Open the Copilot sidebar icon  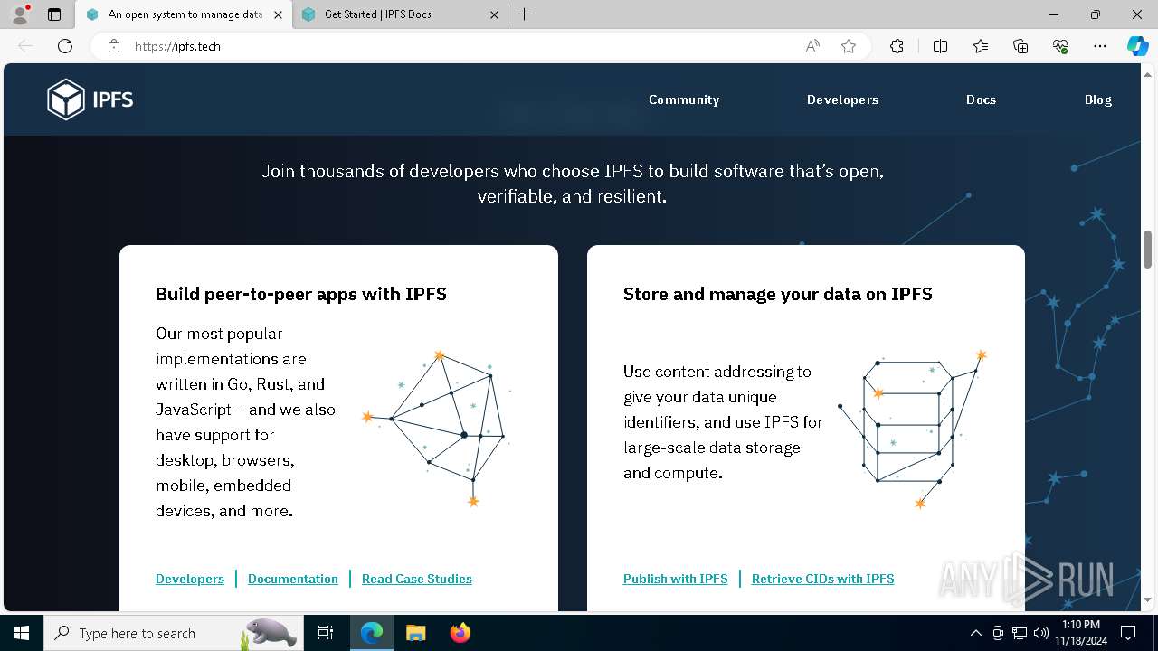pyautogui.click(x=1137, y=46)
